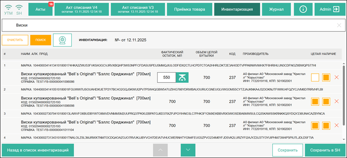The width and height of the screenshot is (347, 158).
Task: Clear the search field with X icon
Action: pos(339,25)
